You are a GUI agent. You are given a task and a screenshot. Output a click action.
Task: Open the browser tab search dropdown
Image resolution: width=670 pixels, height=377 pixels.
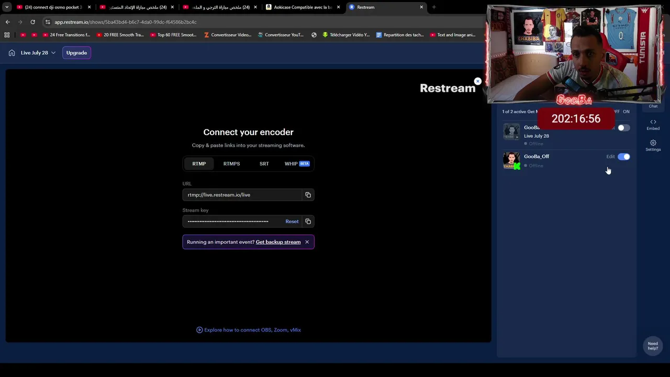point(7,7)
